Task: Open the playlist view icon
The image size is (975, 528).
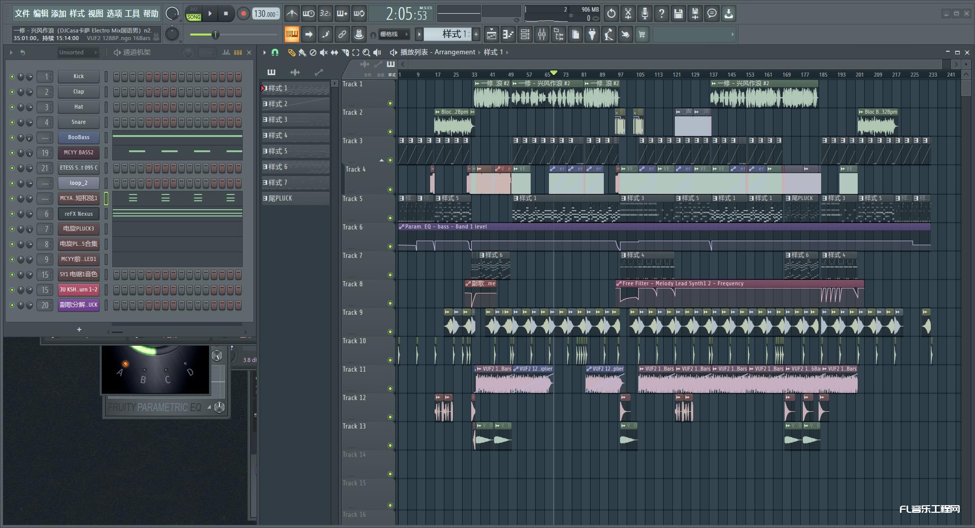Action: pos(491,34)
